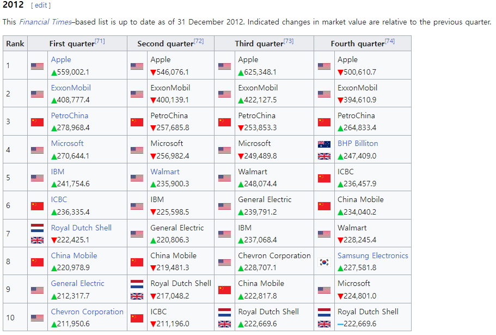Click the China flag beside First quarter PetroChina

pos(38,122)
